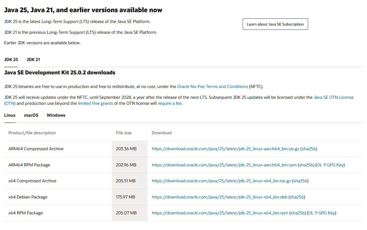
Task: Open Oracle No-Fee Terms and Conditions link
Action: (212, 87)
